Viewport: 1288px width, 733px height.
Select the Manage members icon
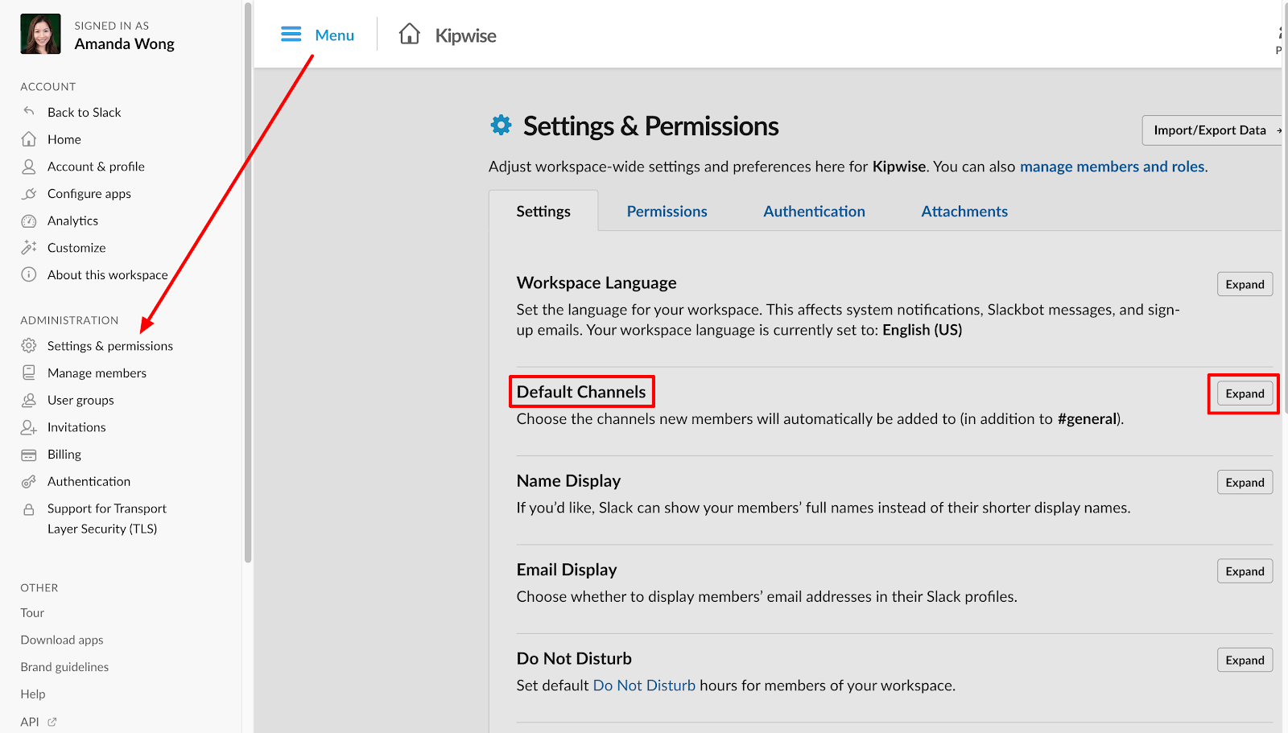click(29, 372)
